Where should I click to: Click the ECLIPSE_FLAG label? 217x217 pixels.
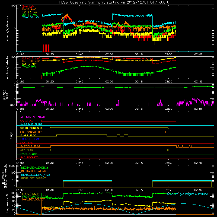pyautogui.click(x=30, y=139)
